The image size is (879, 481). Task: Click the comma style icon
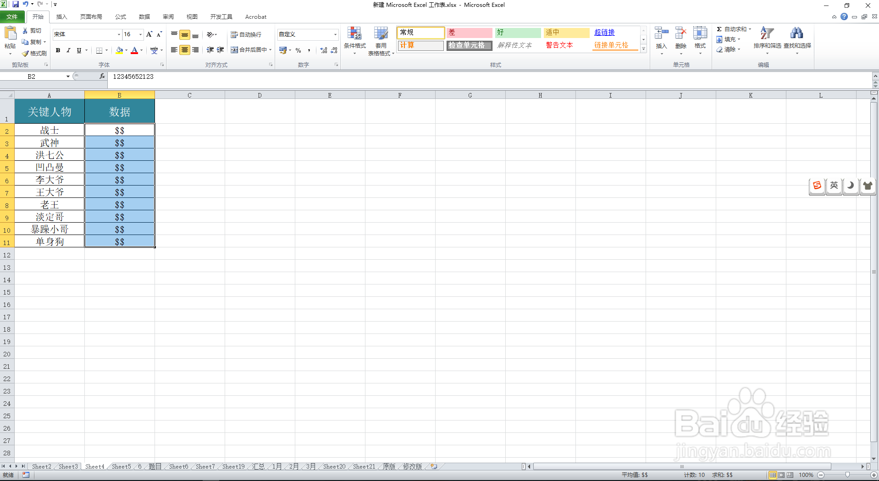[x=309, y=50]
